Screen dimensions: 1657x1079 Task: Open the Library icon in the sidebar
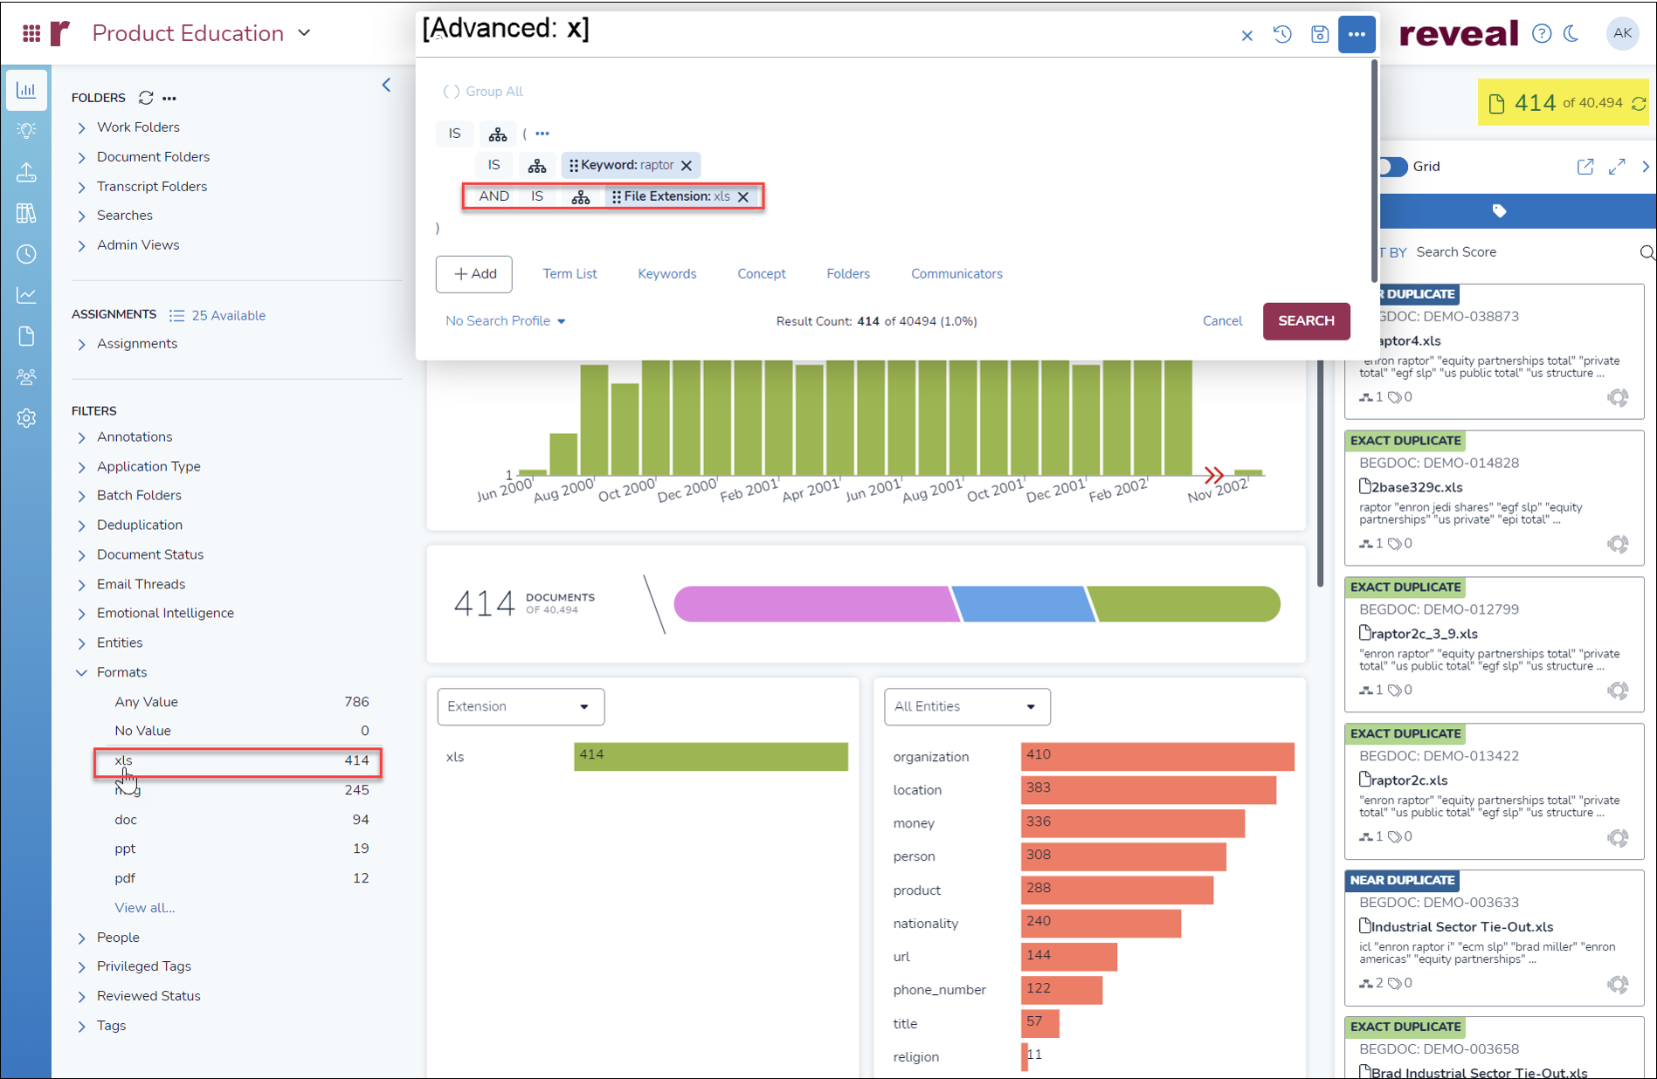26,212
